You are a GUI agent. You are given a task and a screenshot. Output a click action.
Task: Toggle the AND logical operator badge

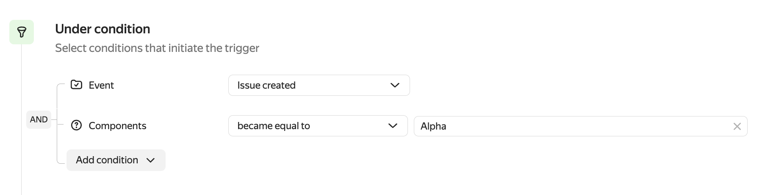[x=39, y=119]
